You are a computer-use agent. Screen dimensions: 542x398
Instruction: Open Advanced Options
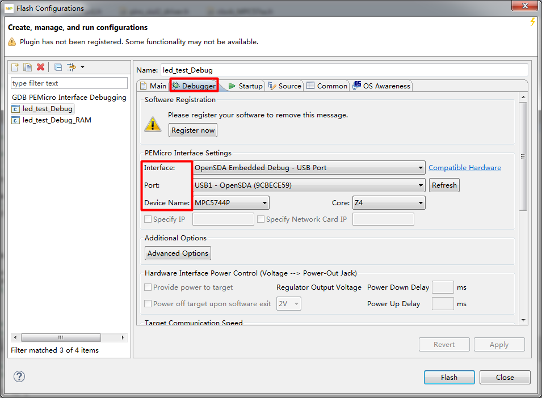[x=178, y=253]
